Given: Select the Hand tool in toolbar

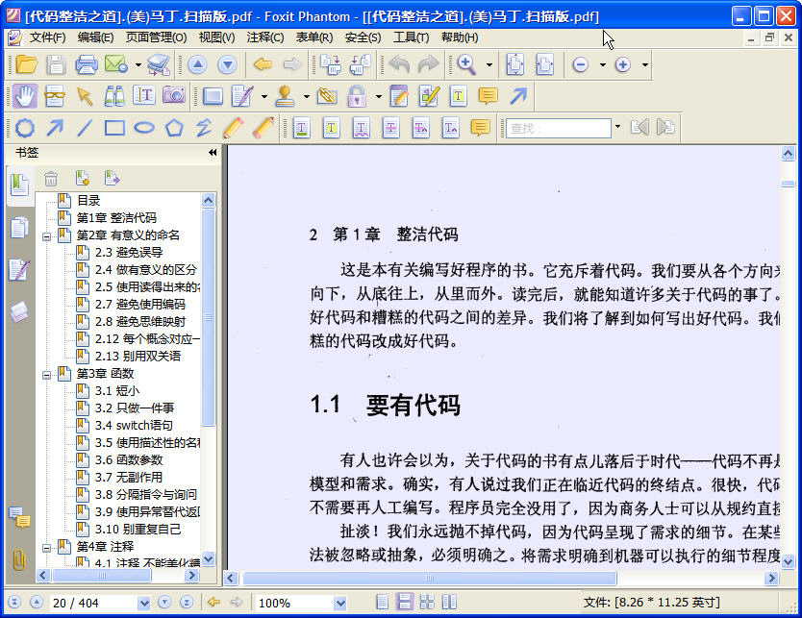Looking at the screenshot, I should [x=25, y=96].
